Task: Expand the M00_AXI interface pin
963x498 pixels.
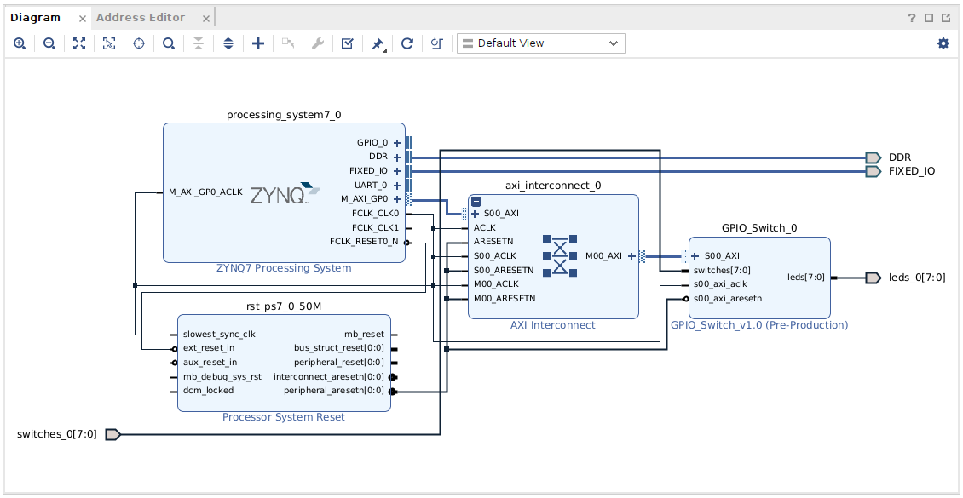Action: [631, 255]
